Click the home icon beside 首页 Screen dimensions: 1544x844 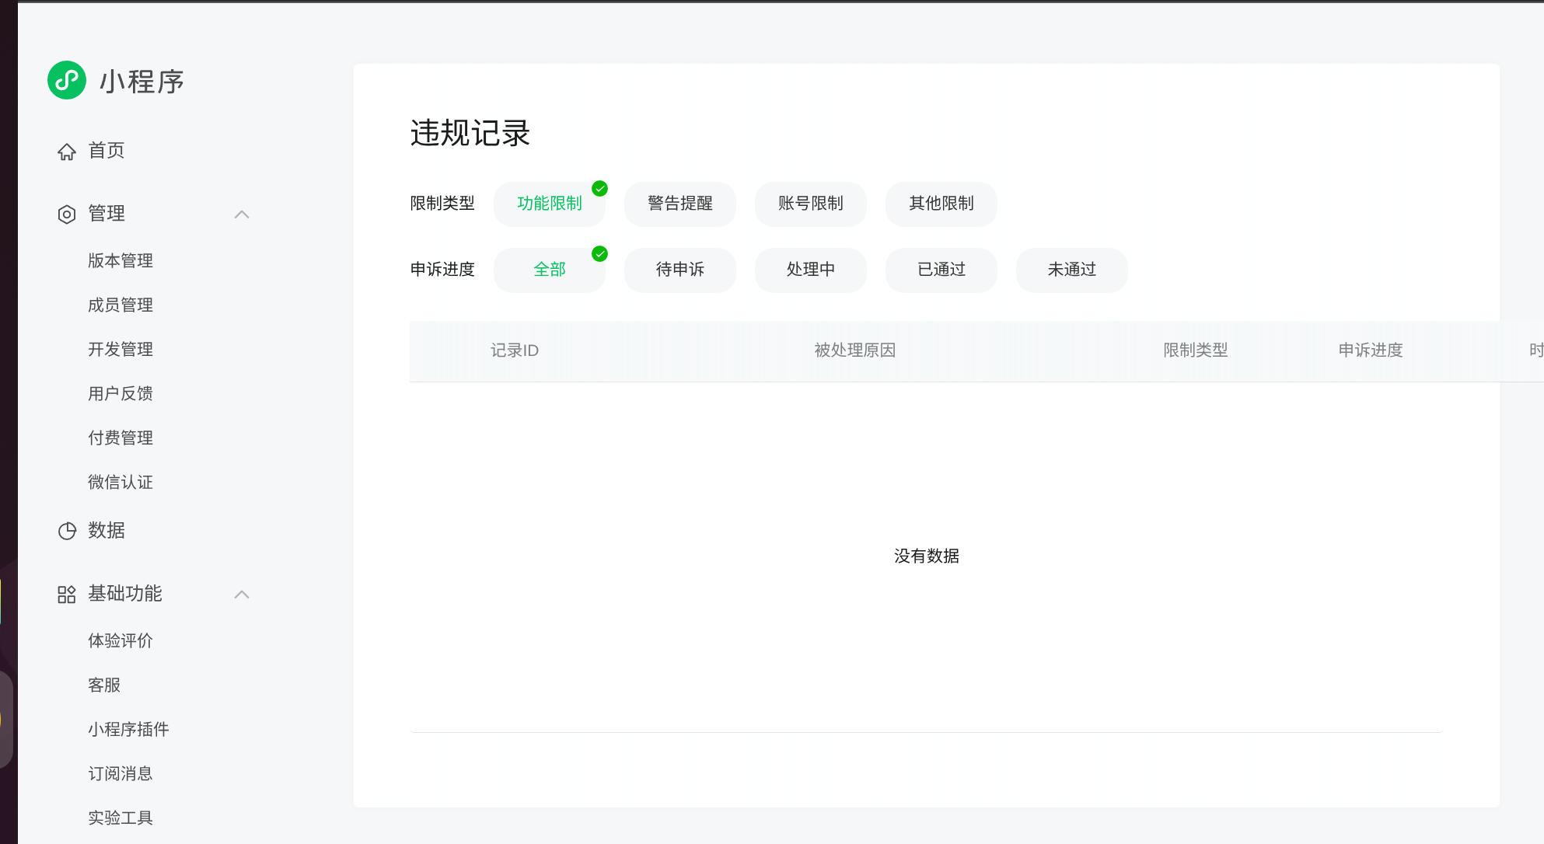67,152
